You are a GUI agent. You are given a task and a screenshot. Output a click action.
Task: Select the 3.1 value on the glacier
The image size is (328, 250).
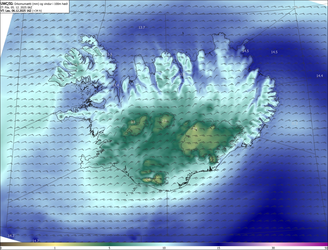(x=133, y=122)
